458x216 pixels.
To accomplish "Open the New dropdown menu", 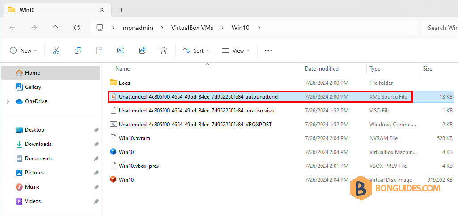I will point(23,50).
